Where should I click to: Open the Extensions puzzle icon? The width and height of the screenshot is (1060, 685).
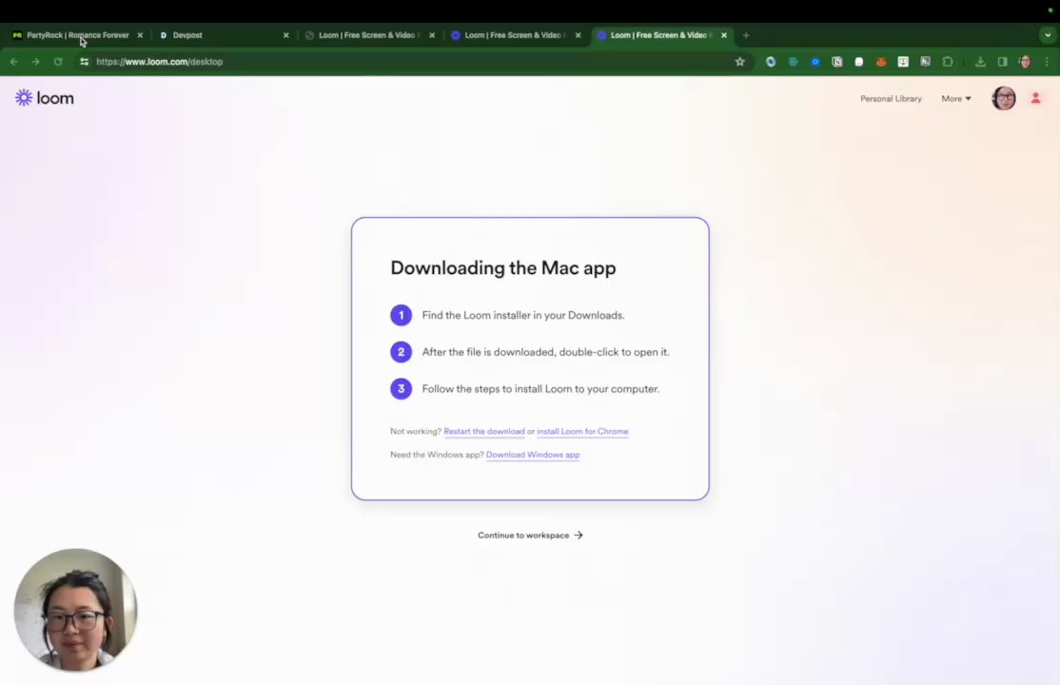pyautogui.click(x=948, y=62)
